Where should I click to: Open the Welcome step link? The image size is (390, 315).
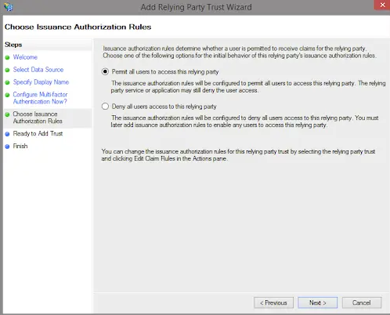[x=25, y=57]
